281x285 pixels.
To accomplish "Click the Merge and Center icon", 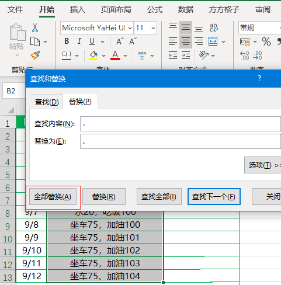I will [213, 41].
